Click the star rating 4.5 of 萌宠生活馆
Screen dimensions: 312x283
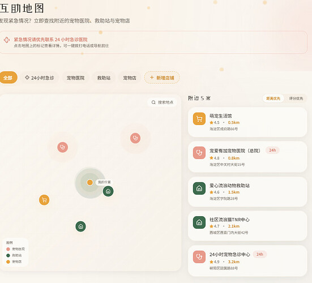pos(215,122)
